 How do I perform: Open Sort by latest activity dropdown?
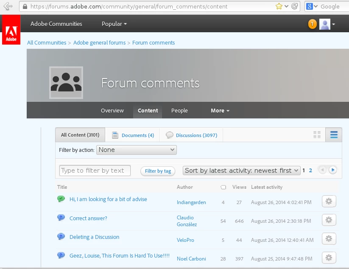pos(241,171)
